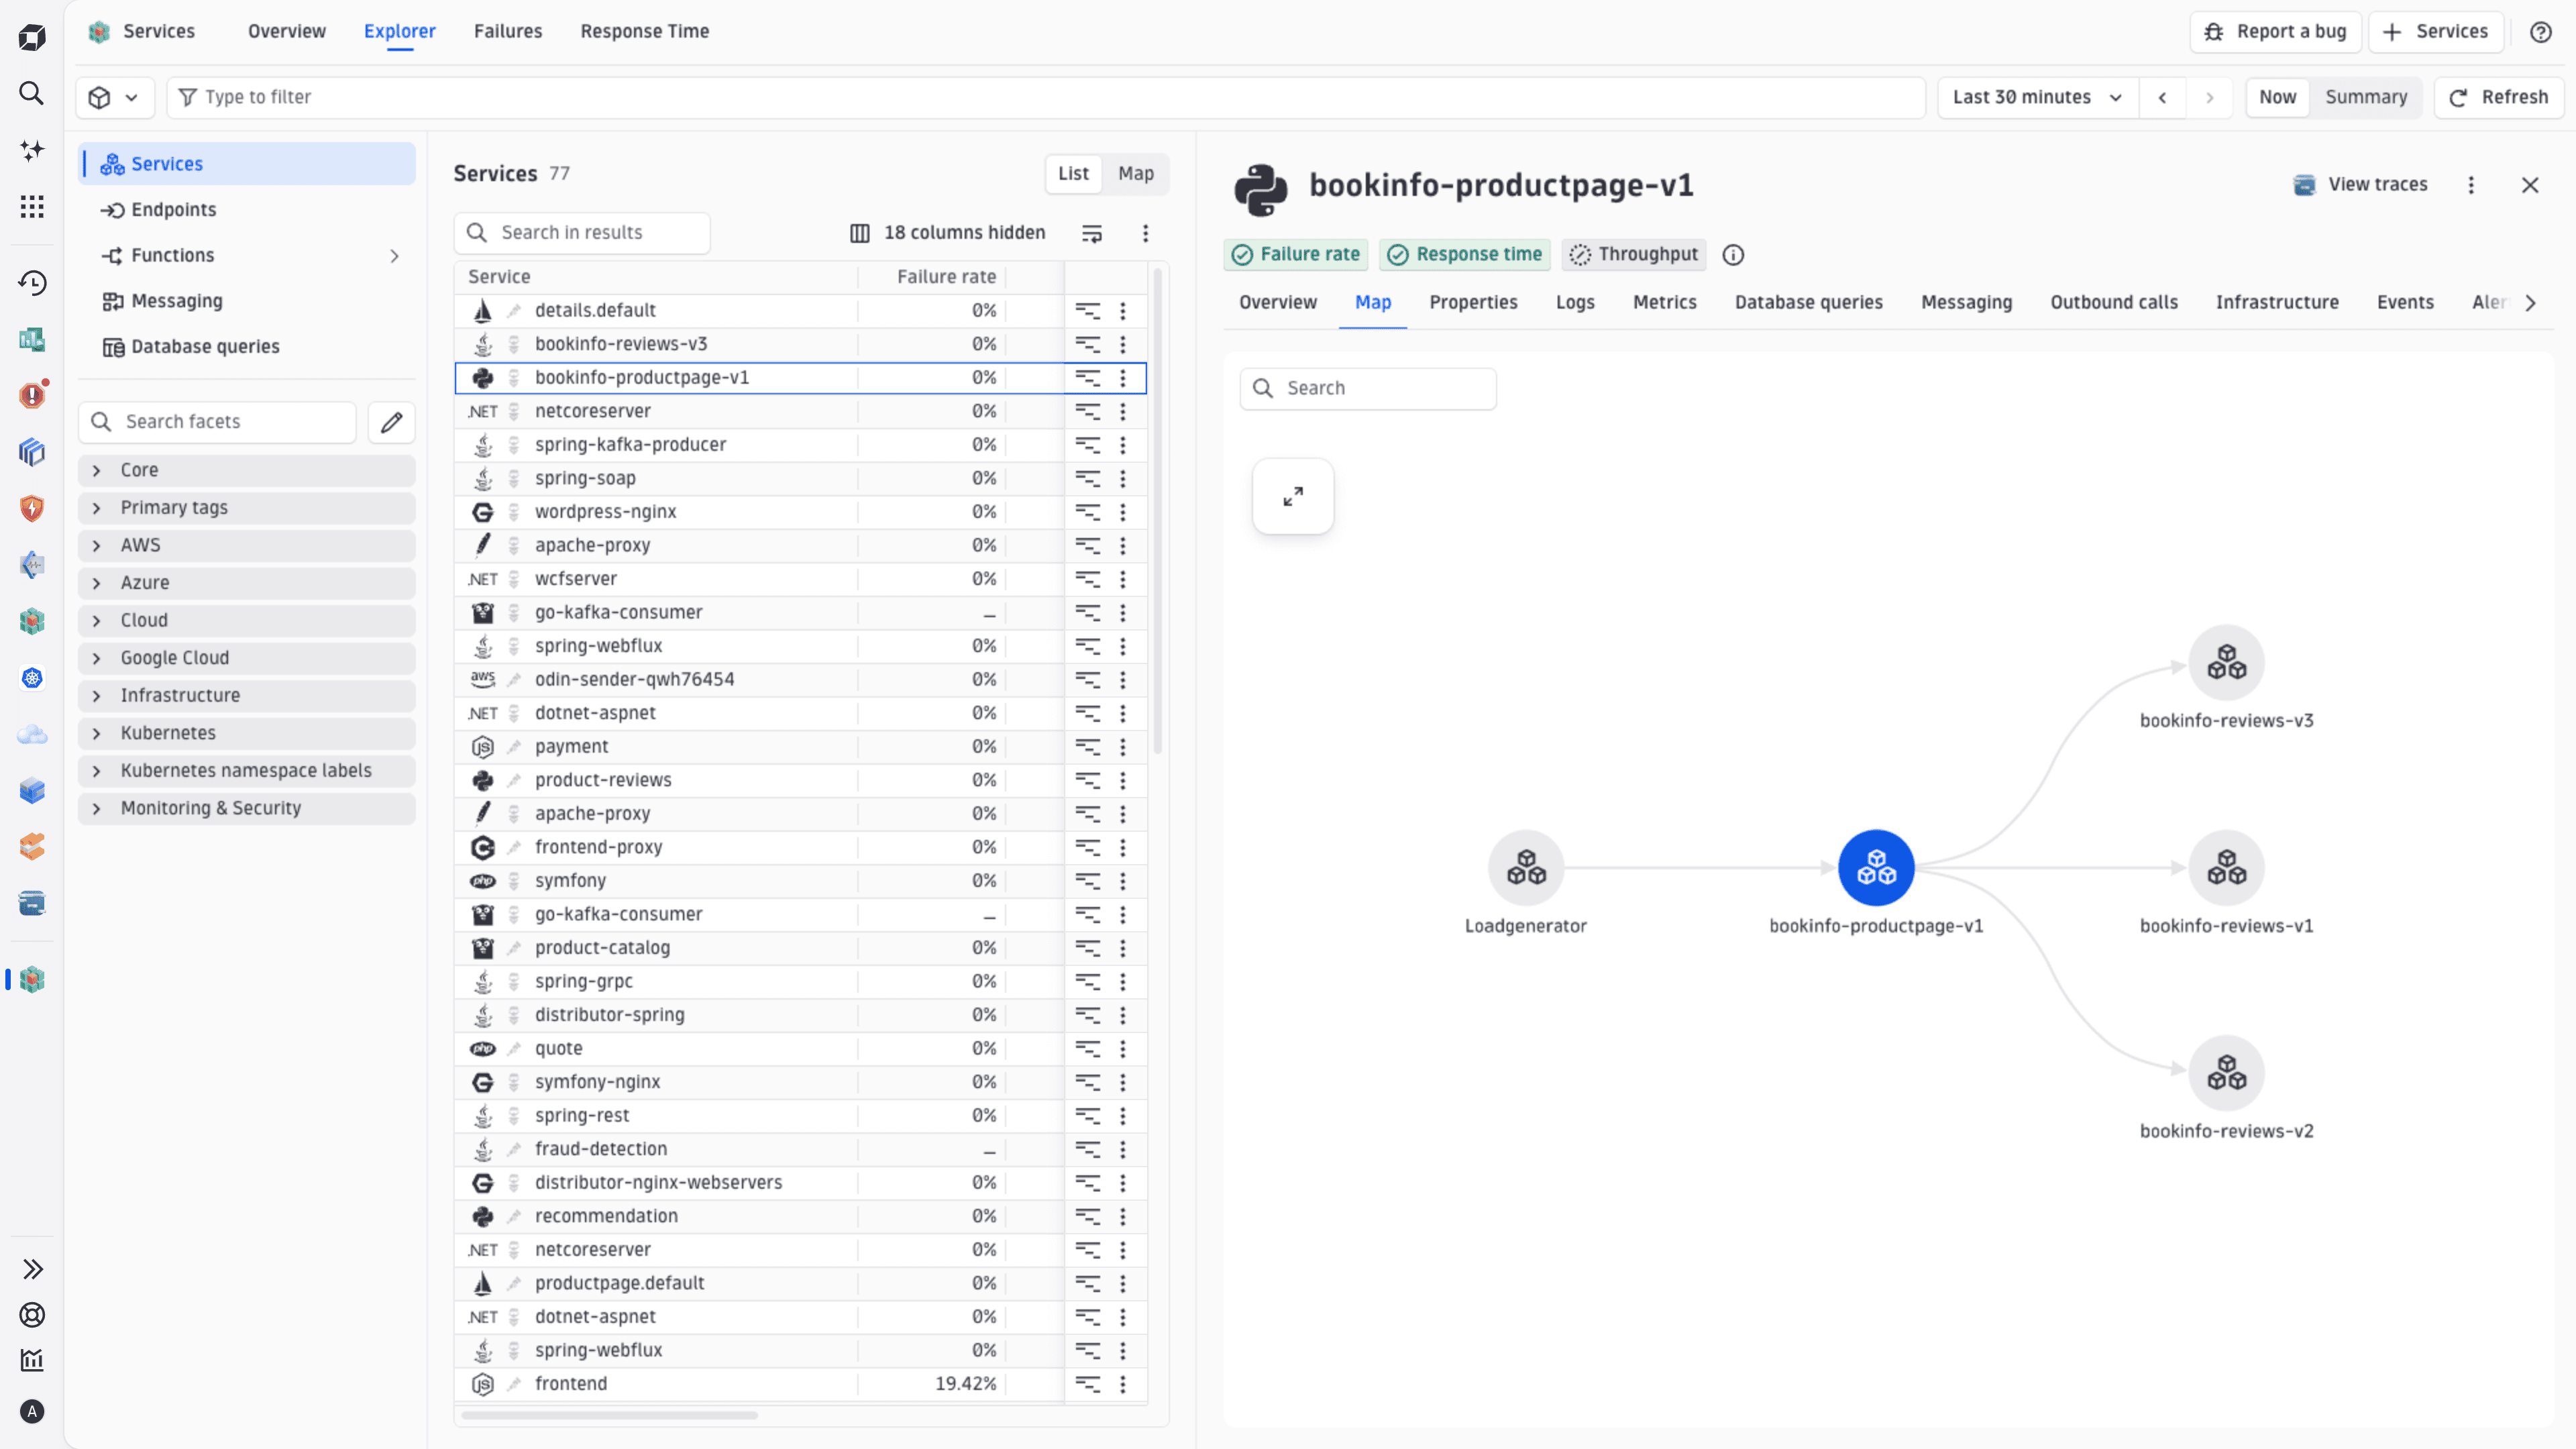This screenshot has height=1449, width=2576.
Task: Click expand map fullscreen icon
Action: click(x=1293, y=496)
